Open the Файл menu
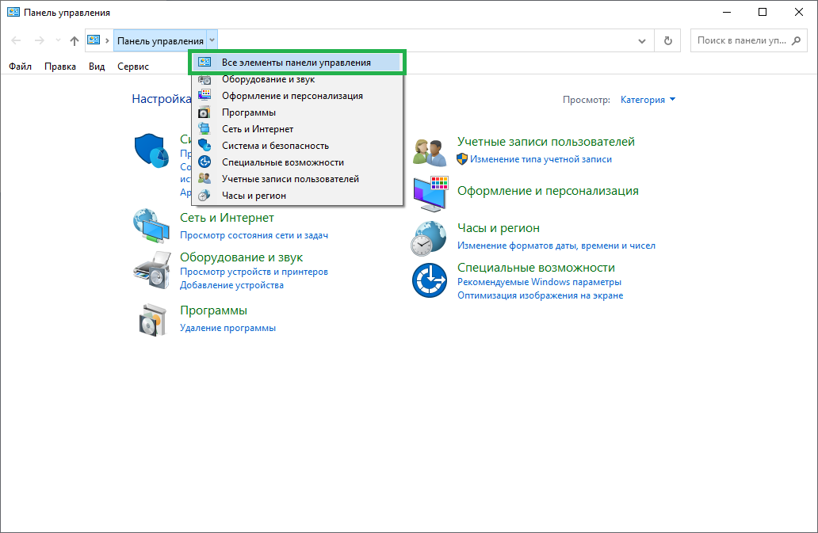The width and height of the screenshot is (818, 533). [20, 67]
